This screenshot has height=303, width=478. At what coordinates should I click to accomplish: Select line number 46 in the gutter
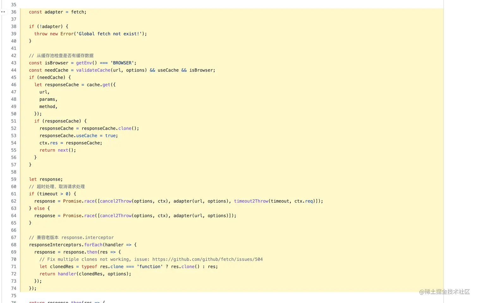tap(14, 85)
